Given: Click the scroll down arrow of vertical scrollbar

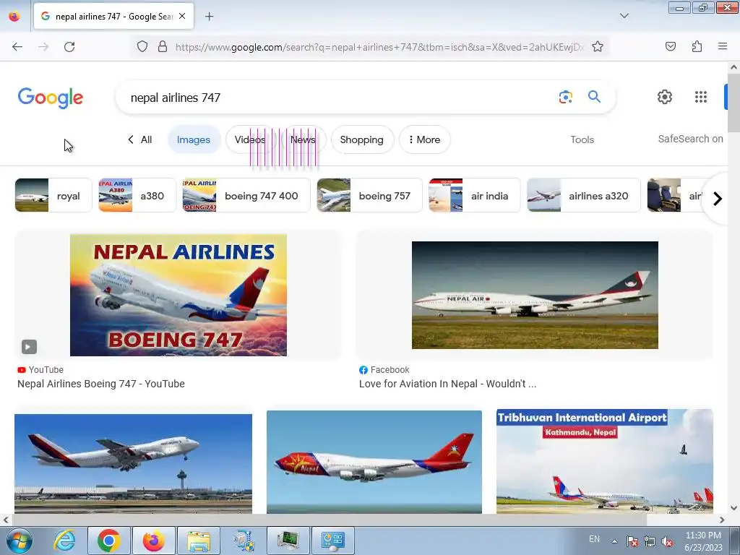Looking at the screenshot, I should click(x=733, y=508).
